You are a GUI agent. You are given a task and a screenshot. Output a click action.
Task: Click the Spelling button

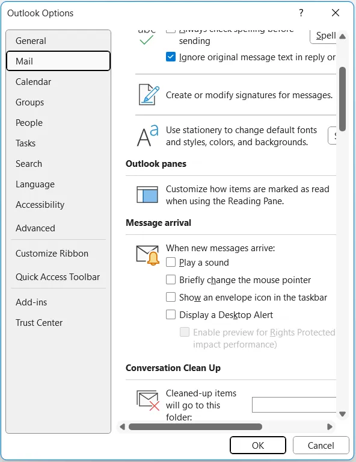pyautogui.click(x=323, y=36)
